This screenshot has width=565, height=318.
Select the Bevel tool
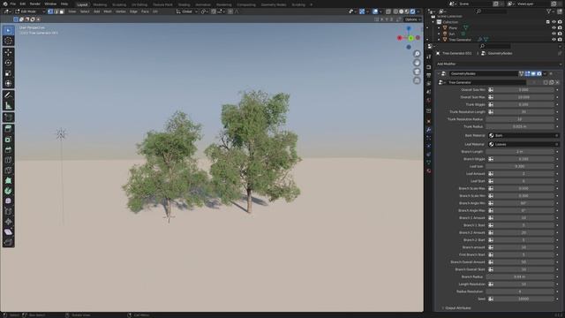click(8, 149)
